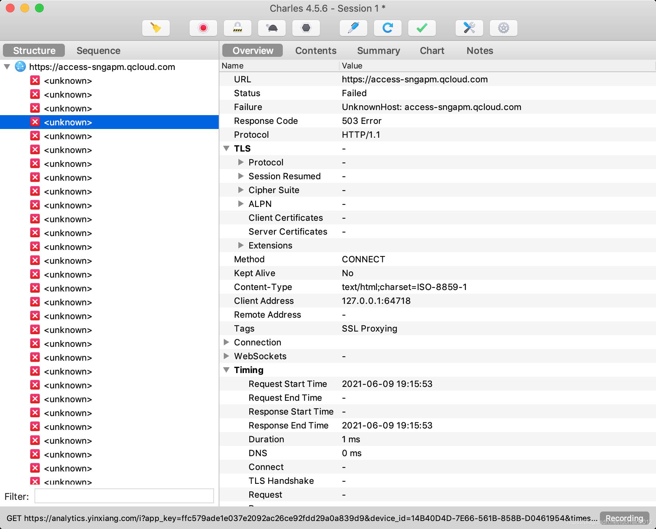Select the Response End Time row
The image size is (656, 529).
437,425
